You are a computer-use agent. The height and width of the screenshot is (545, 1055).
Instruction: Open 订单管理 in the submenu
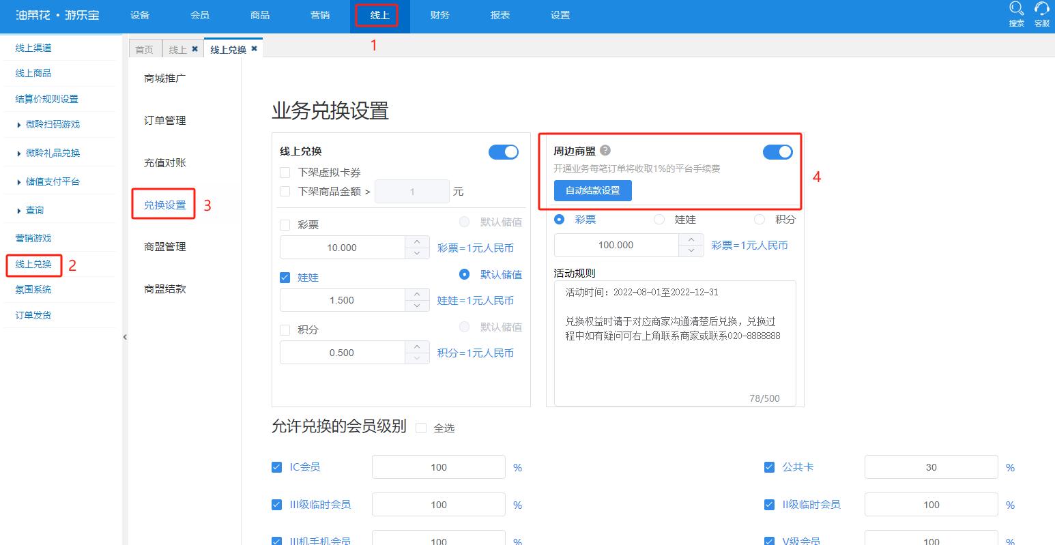[x=165, y=121]
